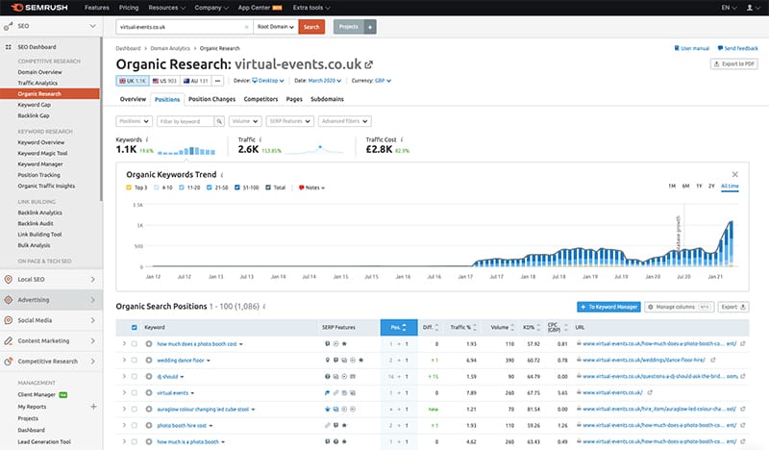This screenshot has height=450, width=769.
Task: Click in the Filter by keyword field
Action: click(x=185, y=122)
